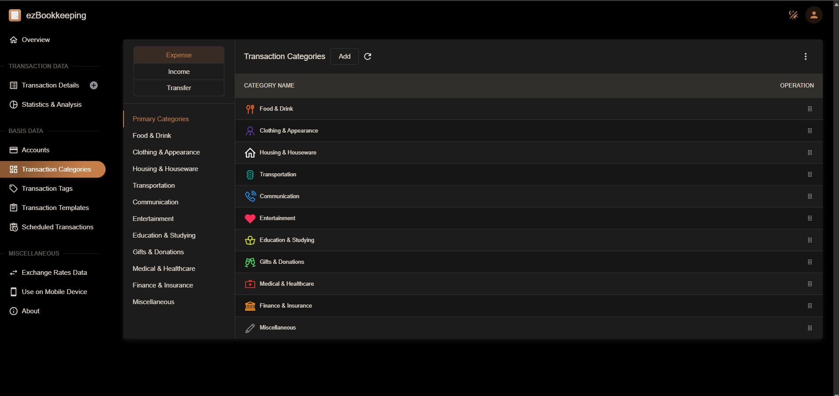This screenshot has width=839, height=396.
Task: Open Scheduled Transactions page
Action: pyautogui.click(x=53, y=227)
